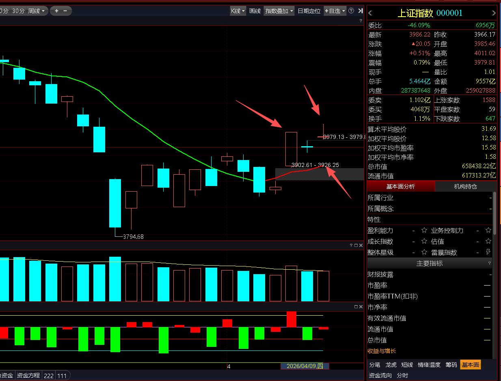Viewport: 501px width, 381px height.
Task: Maximize the volume indicator sub-panel
Action: click(x=356, y=245)
